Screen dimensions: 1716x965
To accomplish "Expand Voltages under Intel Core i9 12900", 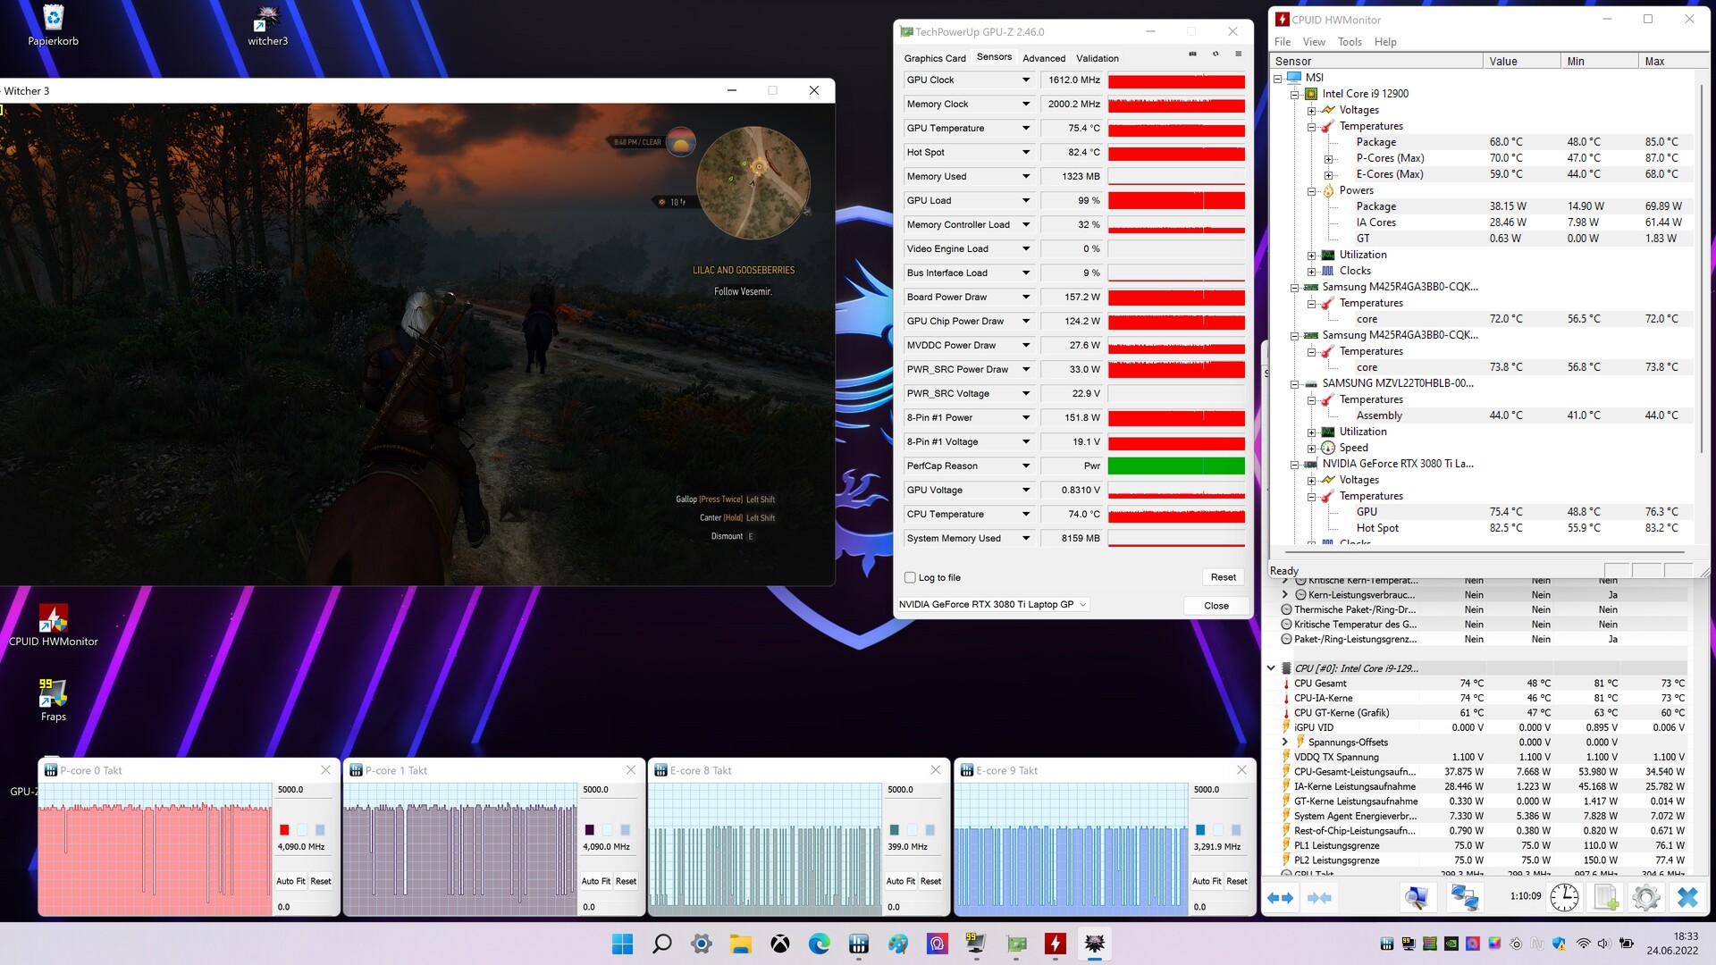I will (1311, 110).
